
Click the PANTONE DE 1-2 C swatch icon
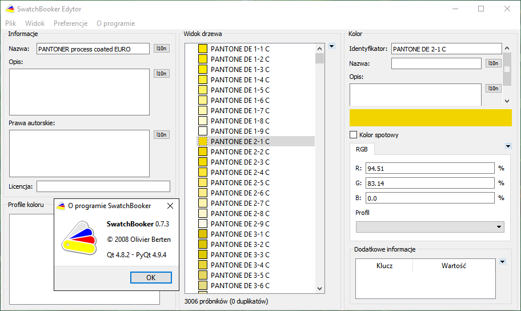click(203, 59)
